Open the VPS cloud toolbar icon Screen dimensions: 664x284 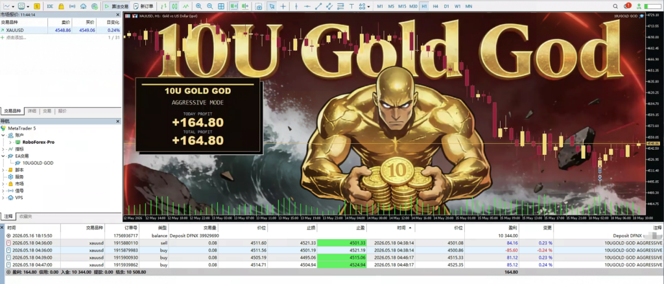pos(84,6)
